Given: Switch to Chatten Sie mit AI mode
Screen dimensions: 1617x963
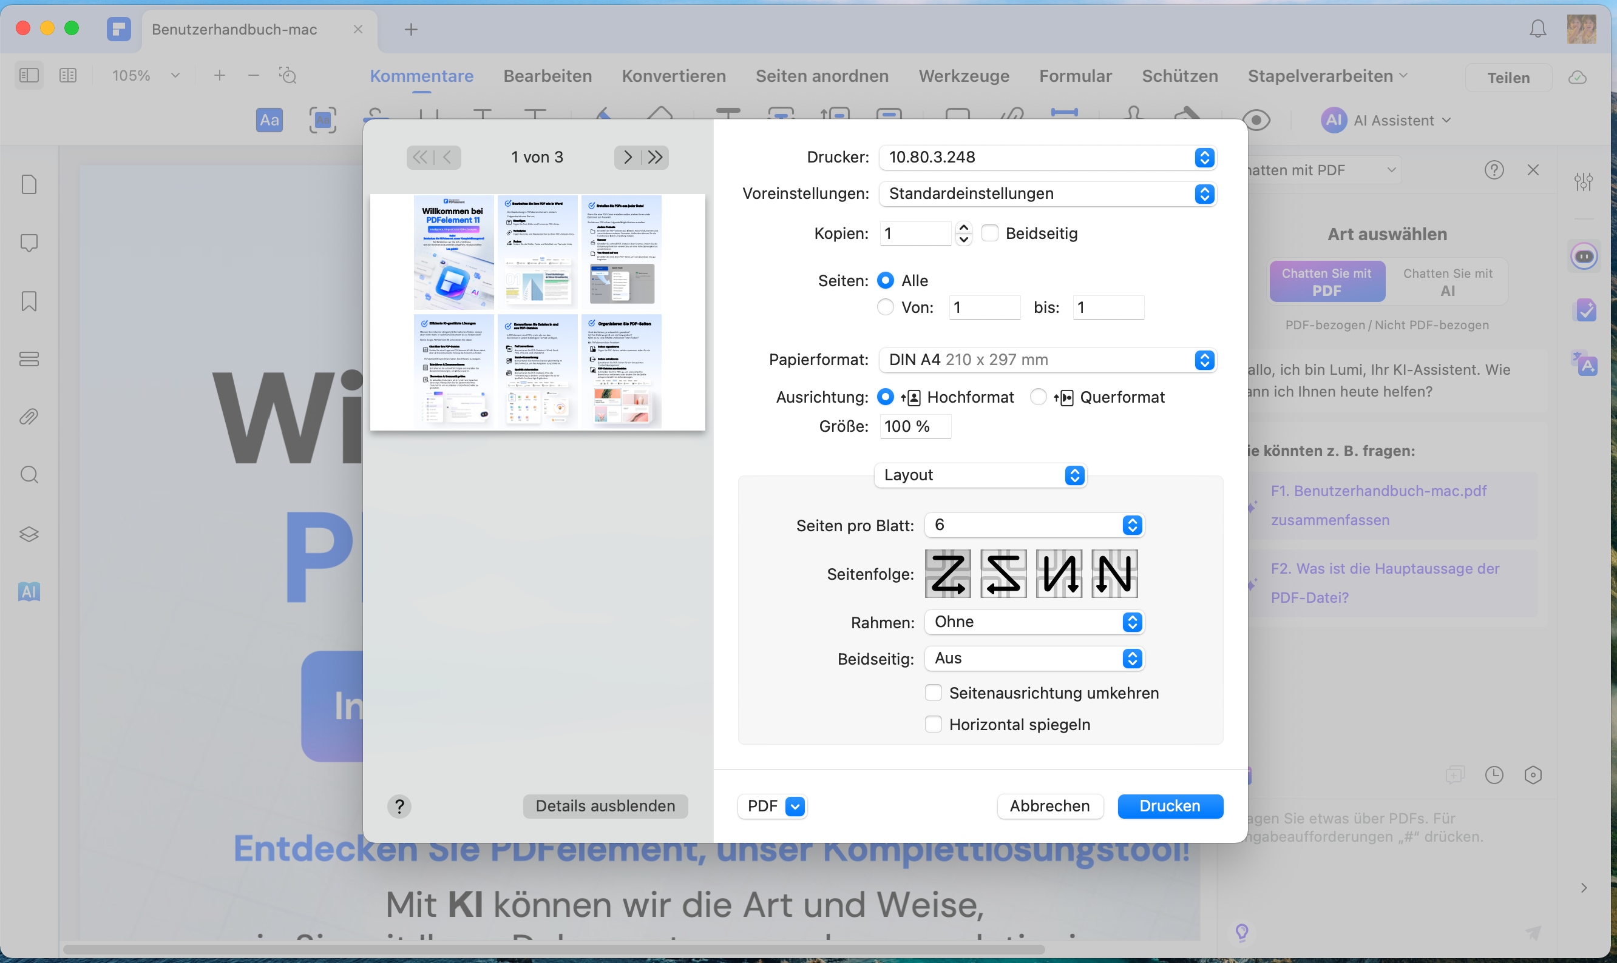Looking at the screenshot, I should tap(1448, 281).
